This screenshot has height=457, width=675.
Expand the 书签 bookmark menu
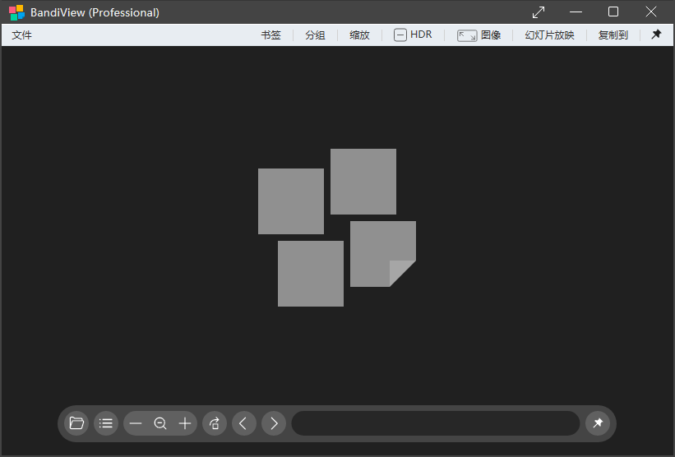click(270, 35)
